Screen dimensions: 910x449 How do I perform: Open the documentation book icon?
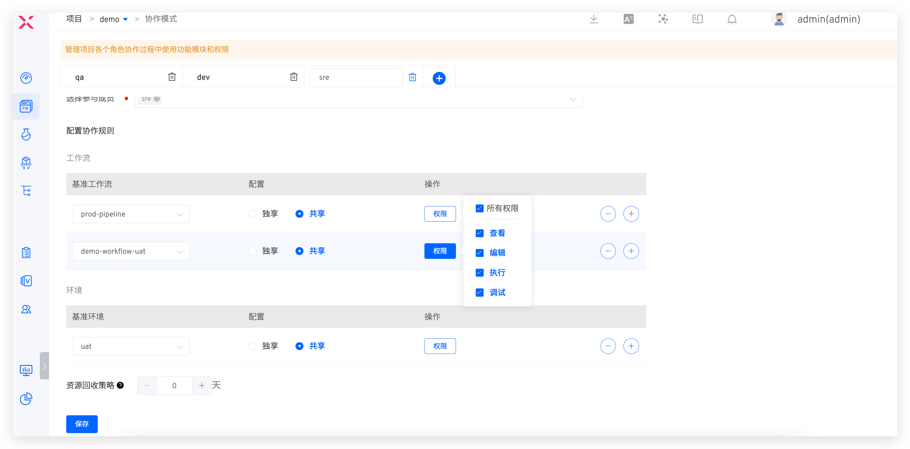pyautogui.click(x=697, y=19)
